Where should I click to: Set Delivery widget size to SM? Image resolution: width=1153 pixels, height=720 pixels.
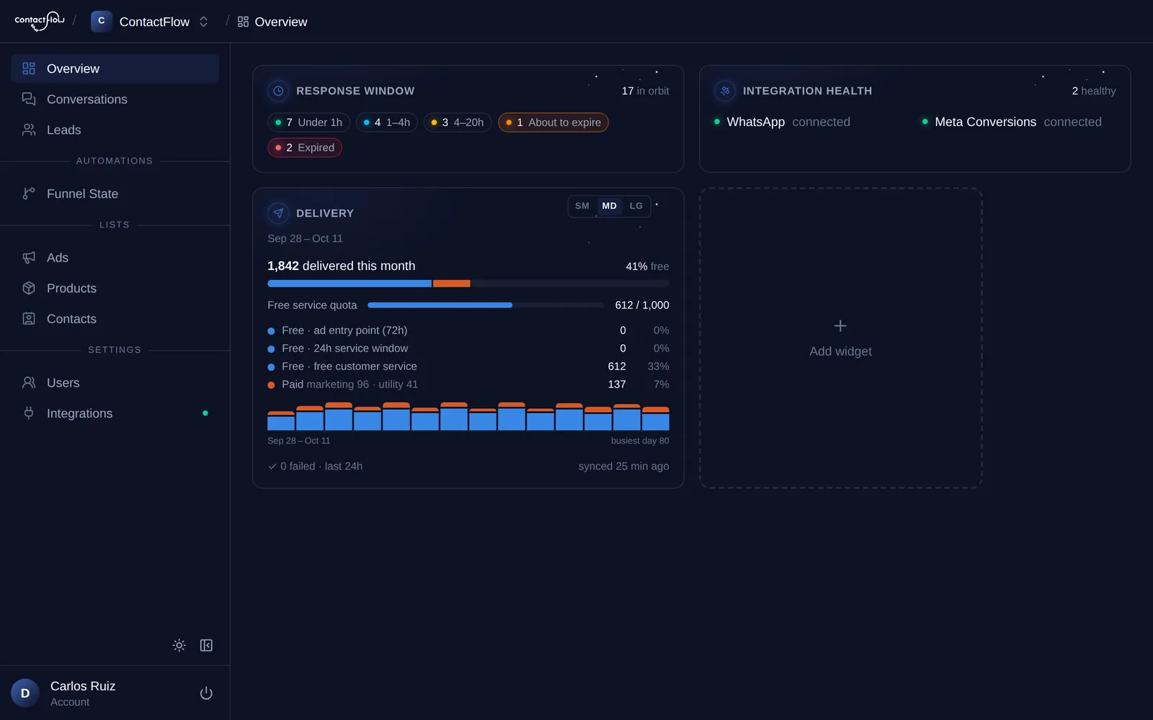582,206
